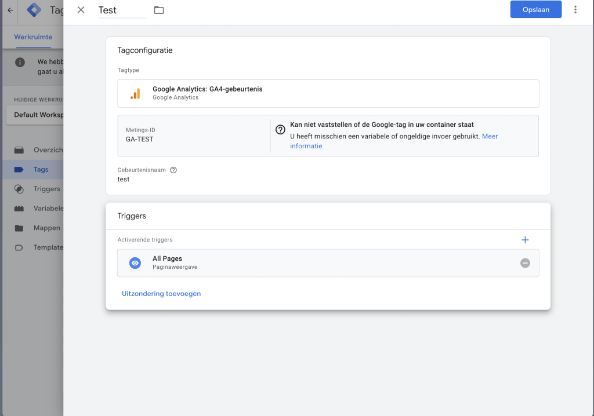Open the three-dot more options menu

(575, 9)
